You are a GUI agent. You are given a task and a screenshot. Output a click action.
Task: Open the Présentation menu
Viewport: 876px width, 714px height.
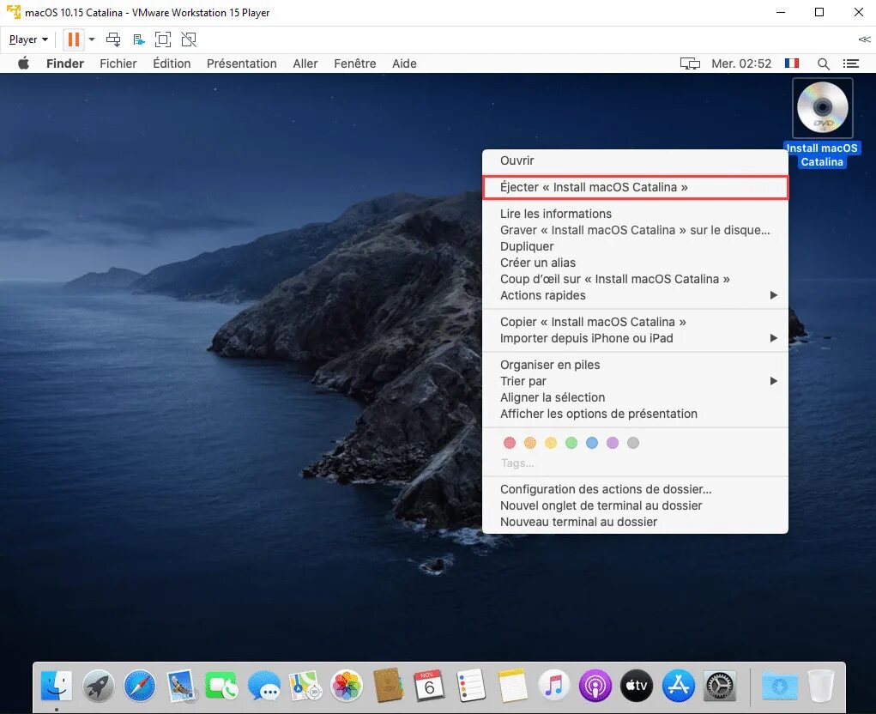[241, 64]
